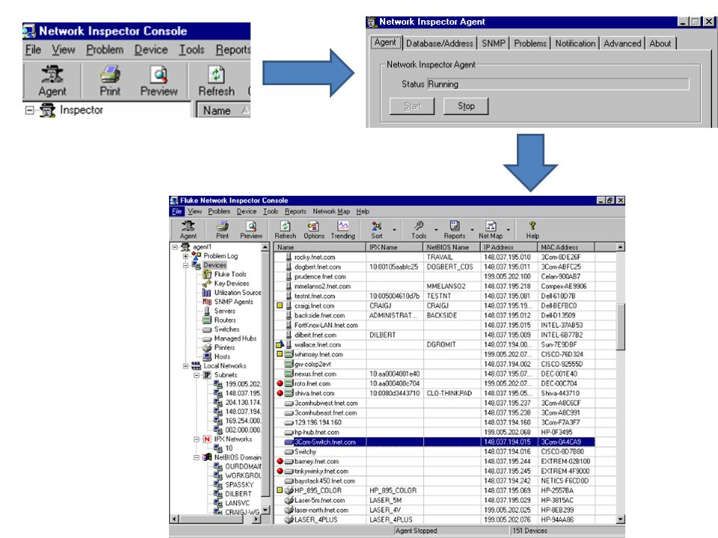Switch to Database/Address tab
Image resolution: width=718 pixels, height=538 pixels.
coord(440,43)
